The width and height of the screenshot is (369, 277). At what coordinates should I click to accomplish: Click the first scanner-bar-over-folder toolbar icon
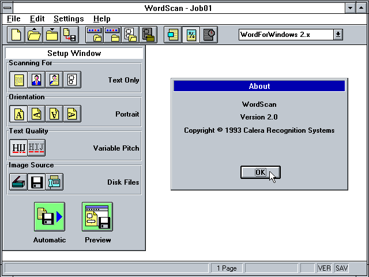point(95,35)
